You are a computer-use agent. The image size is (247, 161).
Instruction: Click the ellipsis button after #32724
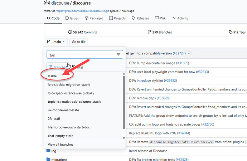[x=189, y=53]
